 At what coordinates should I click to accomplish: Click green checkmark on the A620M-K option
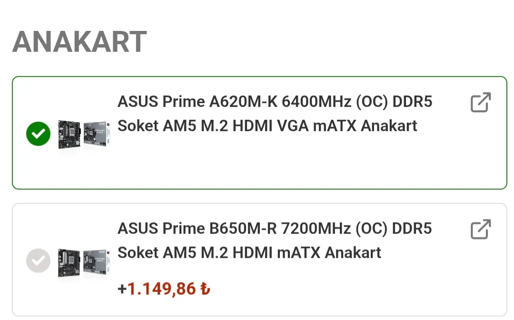tap(38, 134)
